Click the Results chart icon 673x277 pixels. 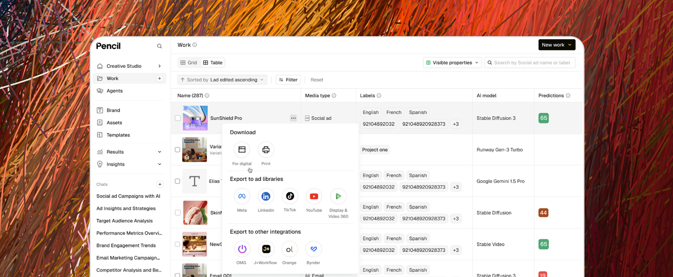click(x=100, y=152)
